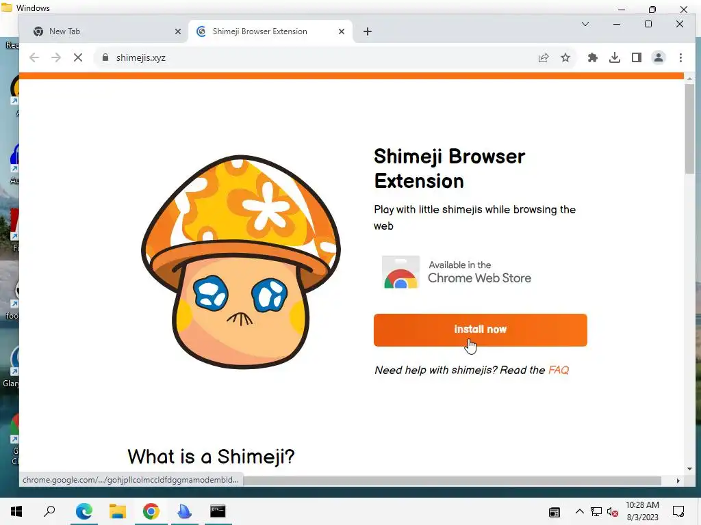Viewport: 701px width, 525px height.
Task: Open the Windows Start menu
Action: (16, 511)
